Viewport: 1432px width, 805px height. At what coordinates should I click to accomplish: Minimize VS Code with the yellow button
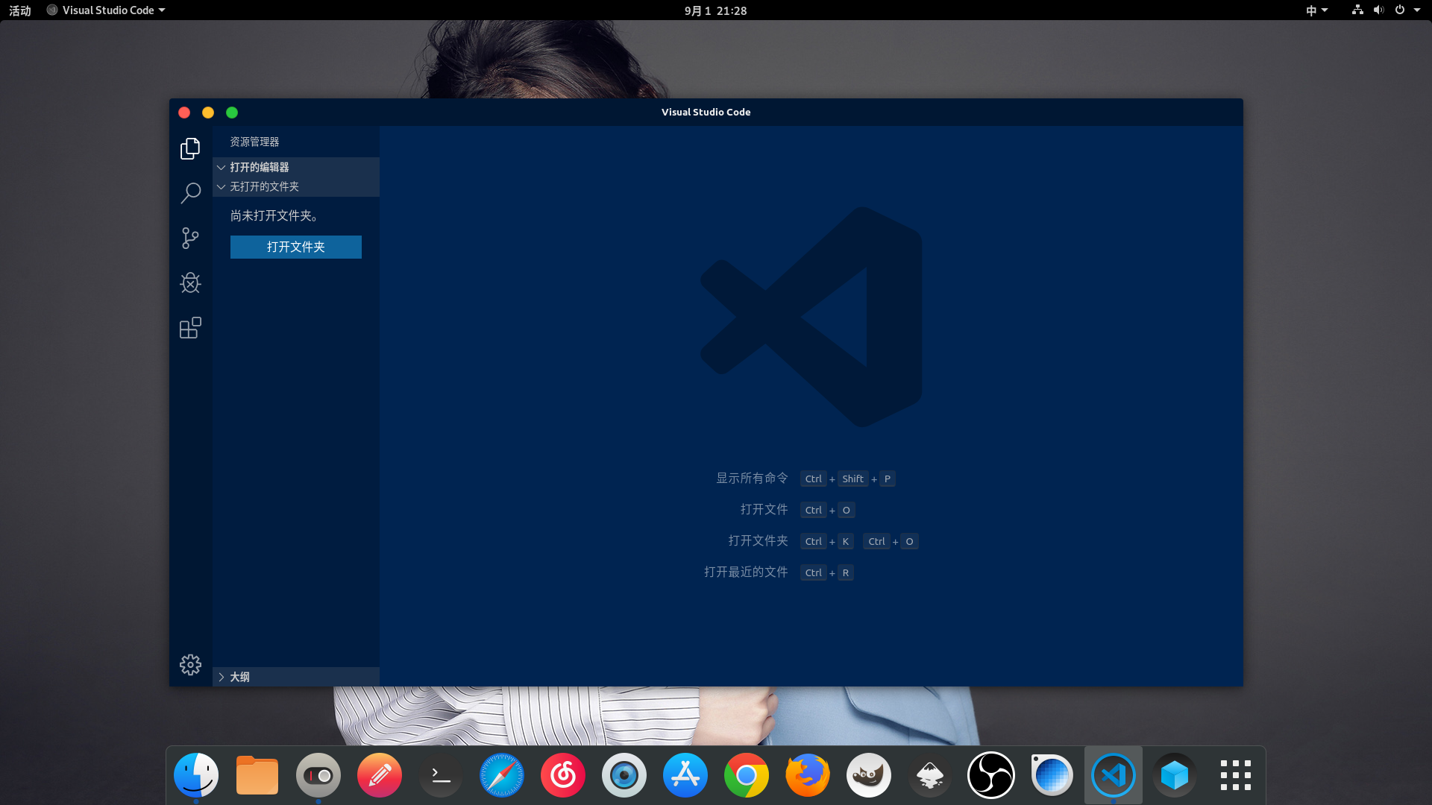pyautogui.click(x=208, y=113)
